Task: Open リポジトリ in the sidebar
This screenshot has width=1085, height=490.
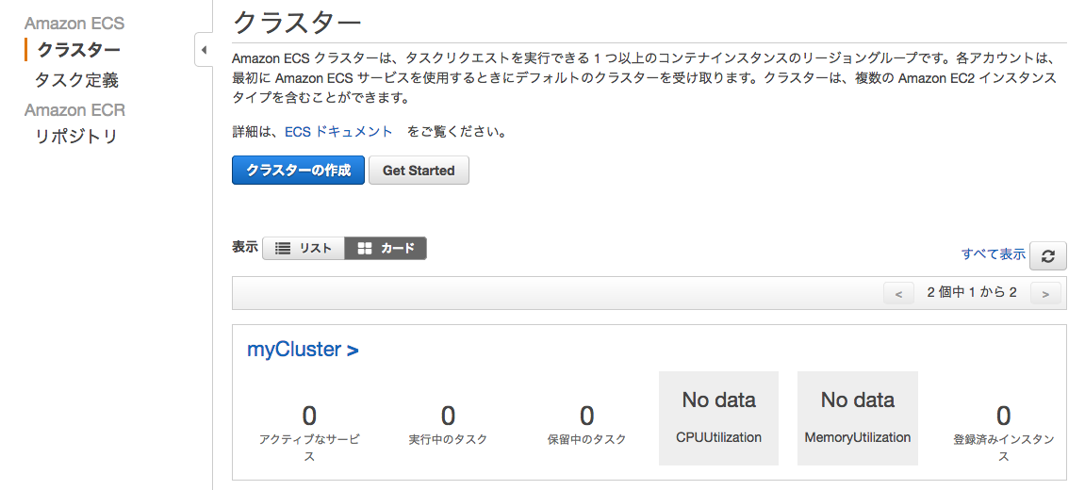Action: [76, 137]
